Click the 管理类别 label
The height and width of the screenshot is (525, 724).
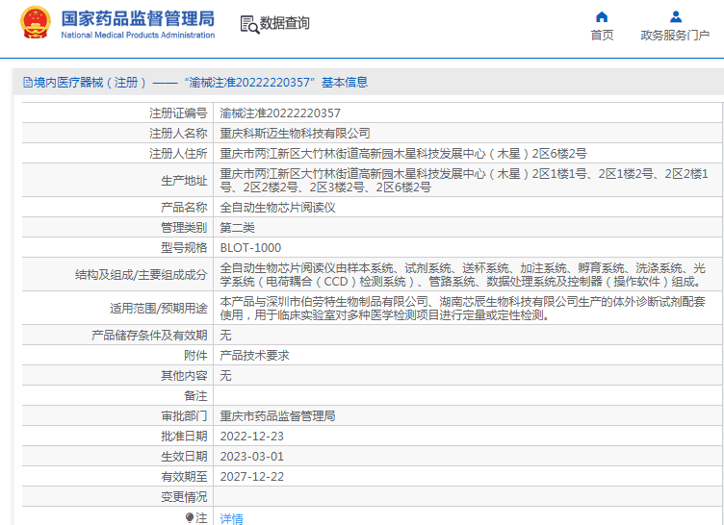[184, 228]
